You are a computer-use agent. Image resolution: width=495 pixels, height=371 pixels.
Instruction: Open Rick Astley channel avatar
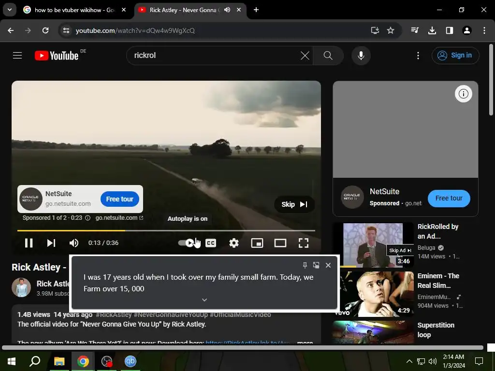coord(21,287)
